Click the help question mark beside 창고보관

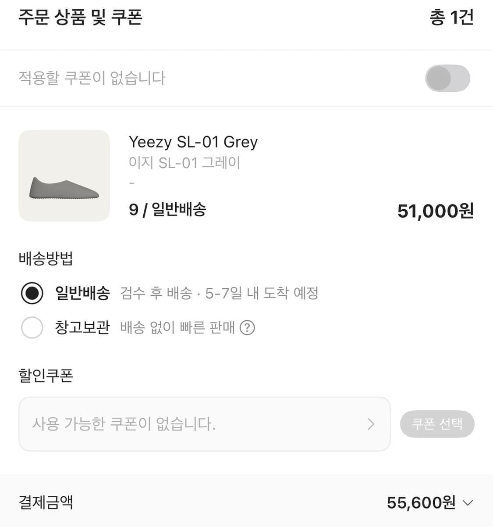point(247,328)
